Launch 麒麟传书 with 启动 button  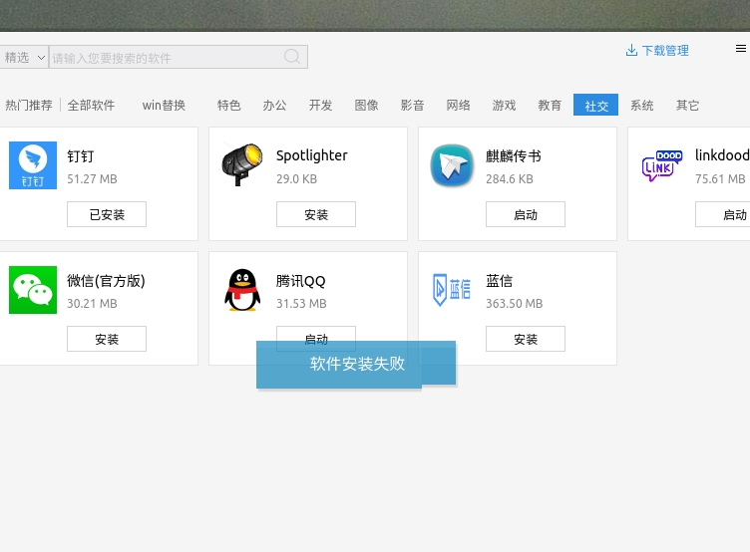[x=526, y=214]
